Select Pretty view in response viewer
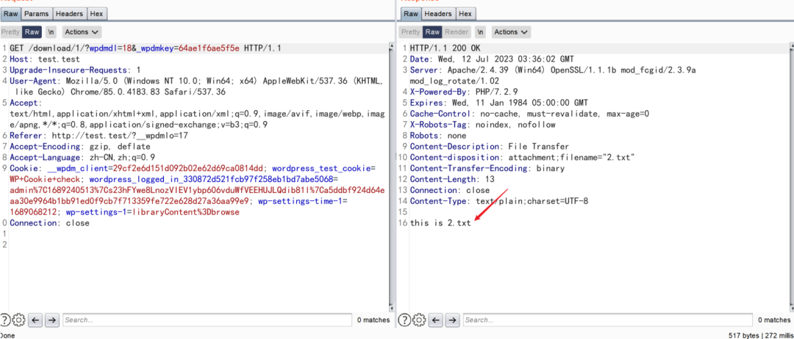794x339 pixels. 411,32
